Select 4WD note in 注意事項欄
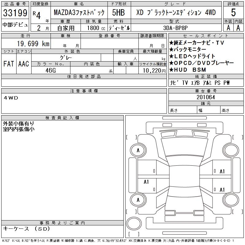Viewport: 245px width, 245px height. pyautogui.click(x=11, y=98)
